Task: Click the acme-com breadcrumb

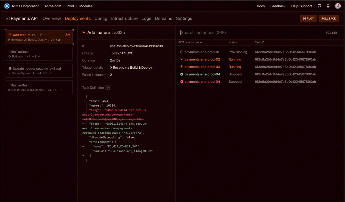Action: (53, 6)
